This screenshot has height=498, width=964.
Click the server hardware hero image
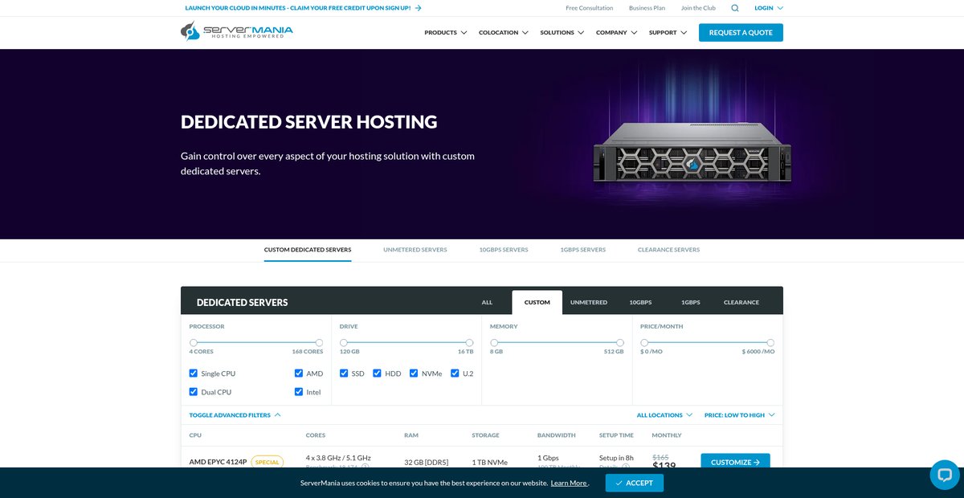click(692, 153)
